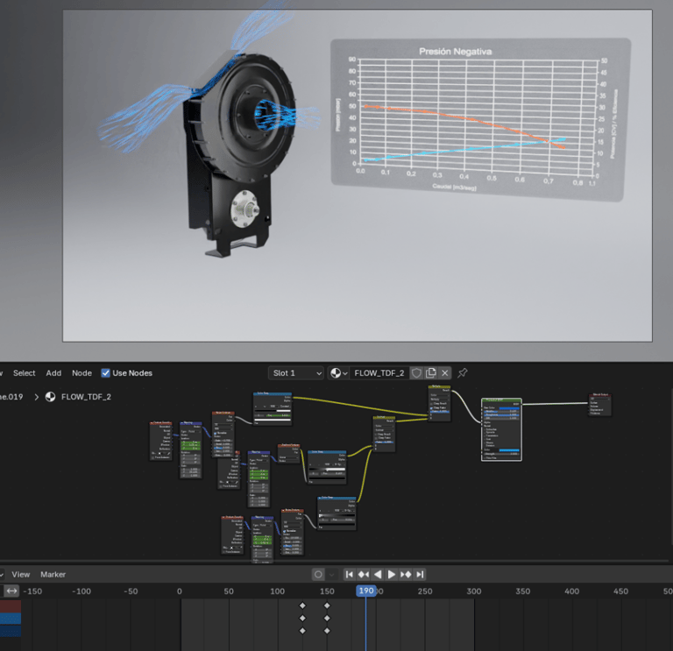Click the Emission color swatch on Principled BSDF
This screenshot has width=673, height=651.
[509, 449]
